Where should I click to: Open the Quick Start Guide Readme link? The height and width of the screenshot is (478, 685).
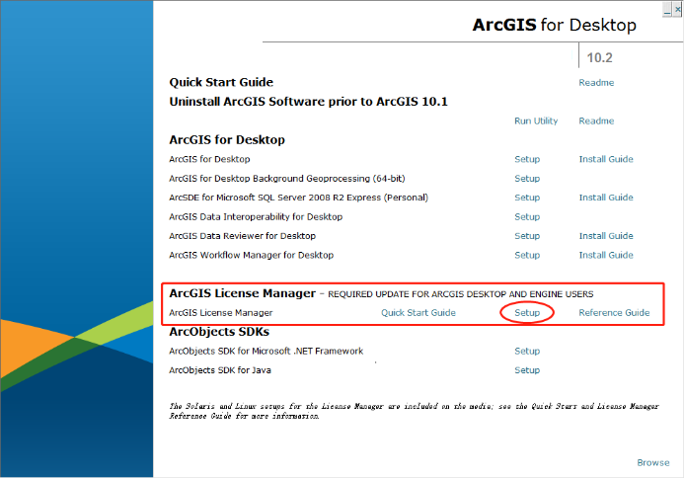596,83
